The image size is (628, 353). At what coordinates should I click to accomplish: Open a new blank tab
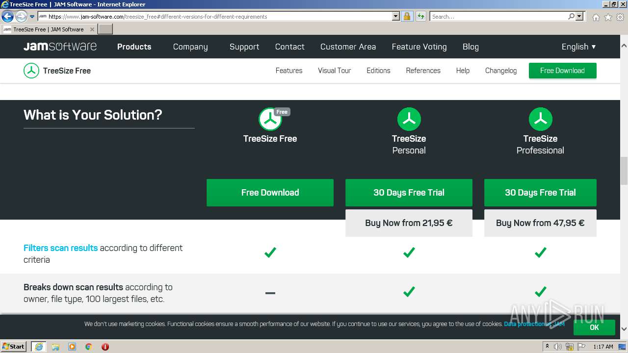coord(105,29)
